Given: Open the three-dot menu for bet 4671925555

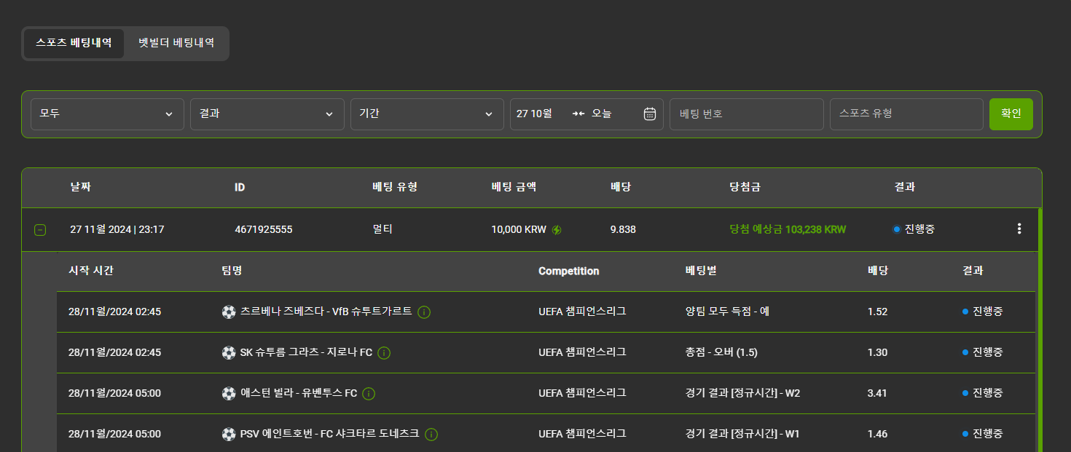Looking at the screenshot, I should 1019,229.
